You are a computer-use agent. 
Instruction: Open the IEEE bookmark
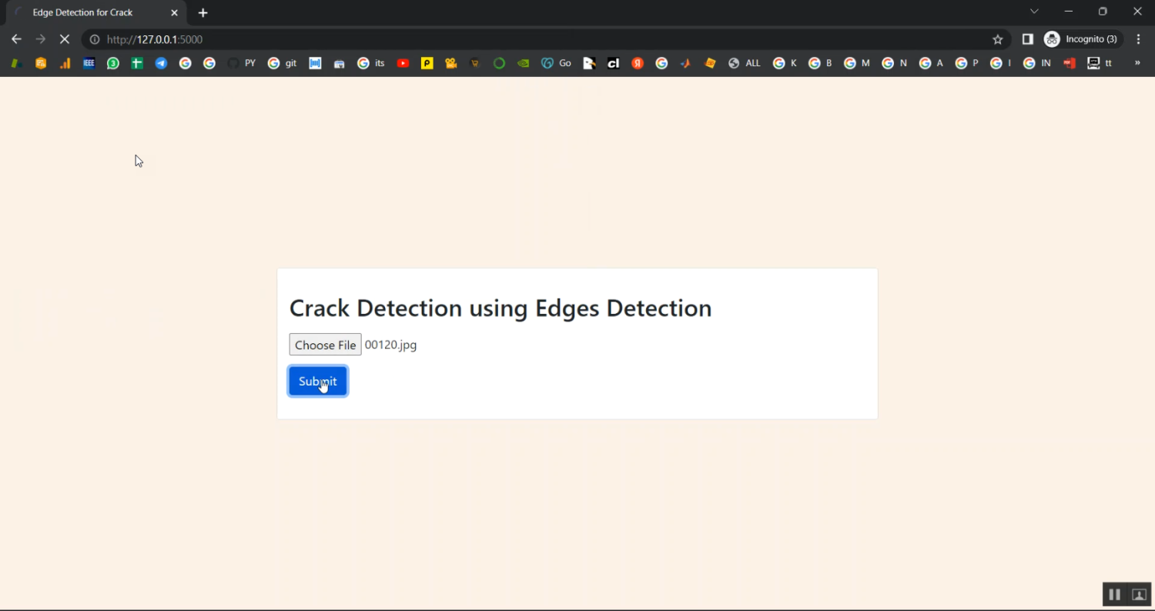click(x=89, y=63)
